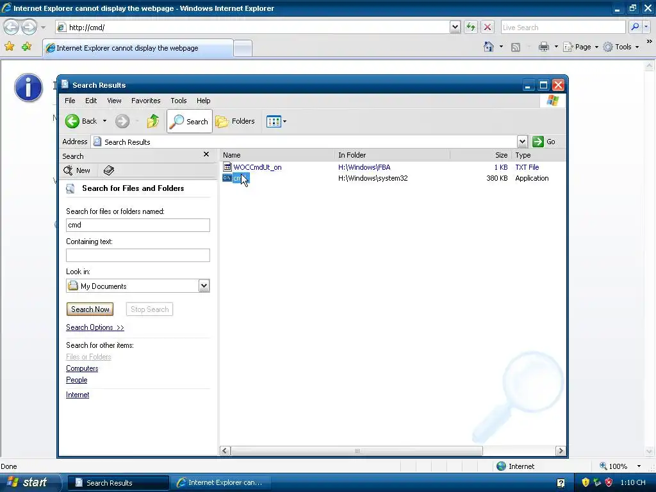This screenshot has height=492, width=656.
Task: Open the zoom level 100% control
Action: point(620,466)
